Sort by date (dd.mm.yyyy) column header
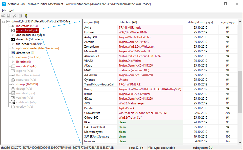The image size is (243, 150). (200, 22)
